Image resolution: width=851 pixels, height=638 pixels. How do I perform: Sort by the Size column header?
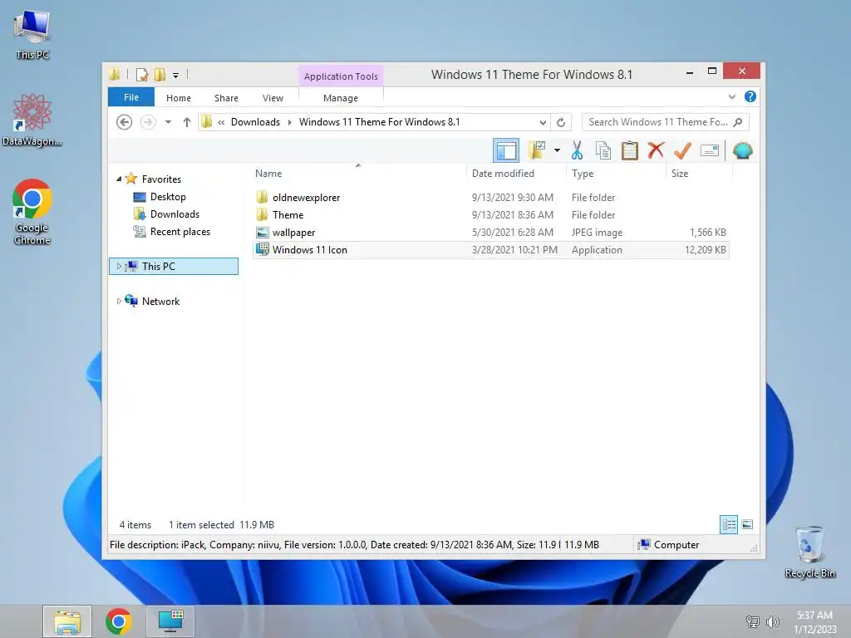(x=680, y=174)
